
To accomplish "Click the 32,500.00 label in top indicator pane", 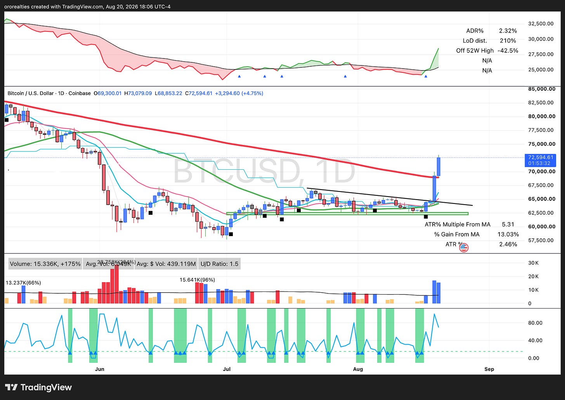I will (x=541, y=23).
